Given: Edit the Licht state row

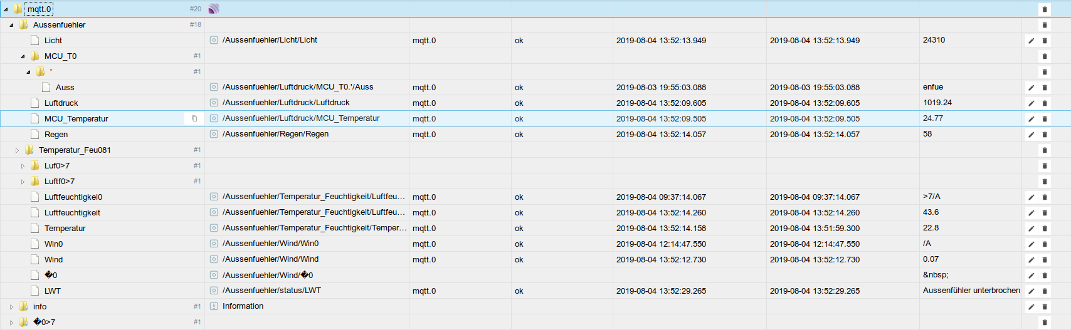Looking at the screenshot, I should point(1031,41).
